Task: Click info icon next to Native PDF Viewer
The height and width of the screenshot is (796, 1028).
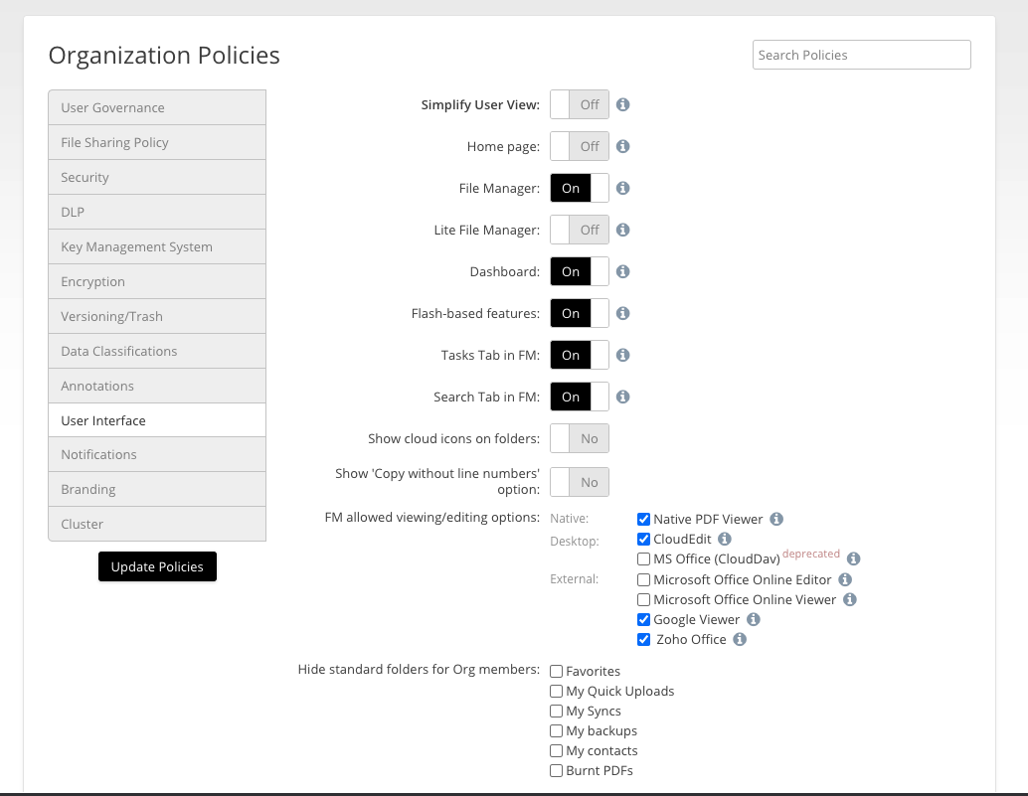Action: pyautogui.click(x=776, y=520)
